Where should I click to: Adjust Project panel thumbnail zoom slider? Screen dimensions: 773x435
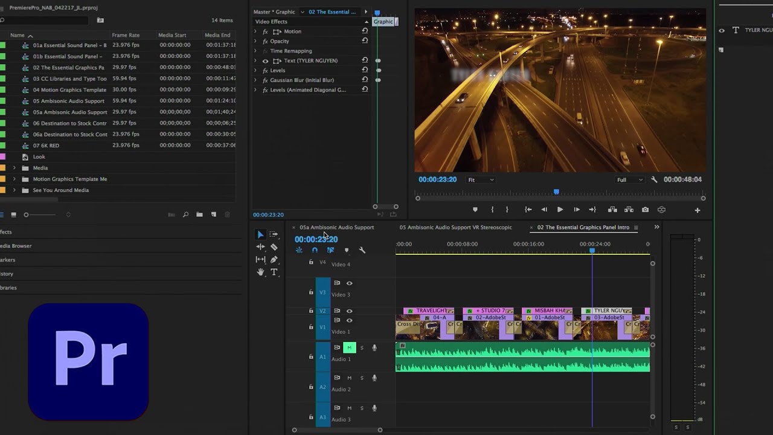(26, 214)
